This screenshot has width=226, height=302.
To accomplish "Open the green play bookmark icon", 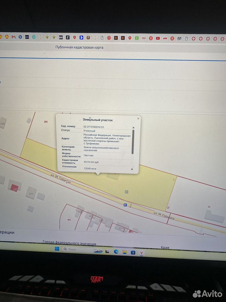I will pos(137,38).
